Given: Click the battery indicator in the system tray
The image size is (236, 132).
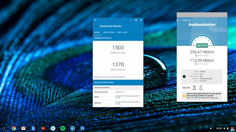Looking at the screenshot, I should coord(228,129).
